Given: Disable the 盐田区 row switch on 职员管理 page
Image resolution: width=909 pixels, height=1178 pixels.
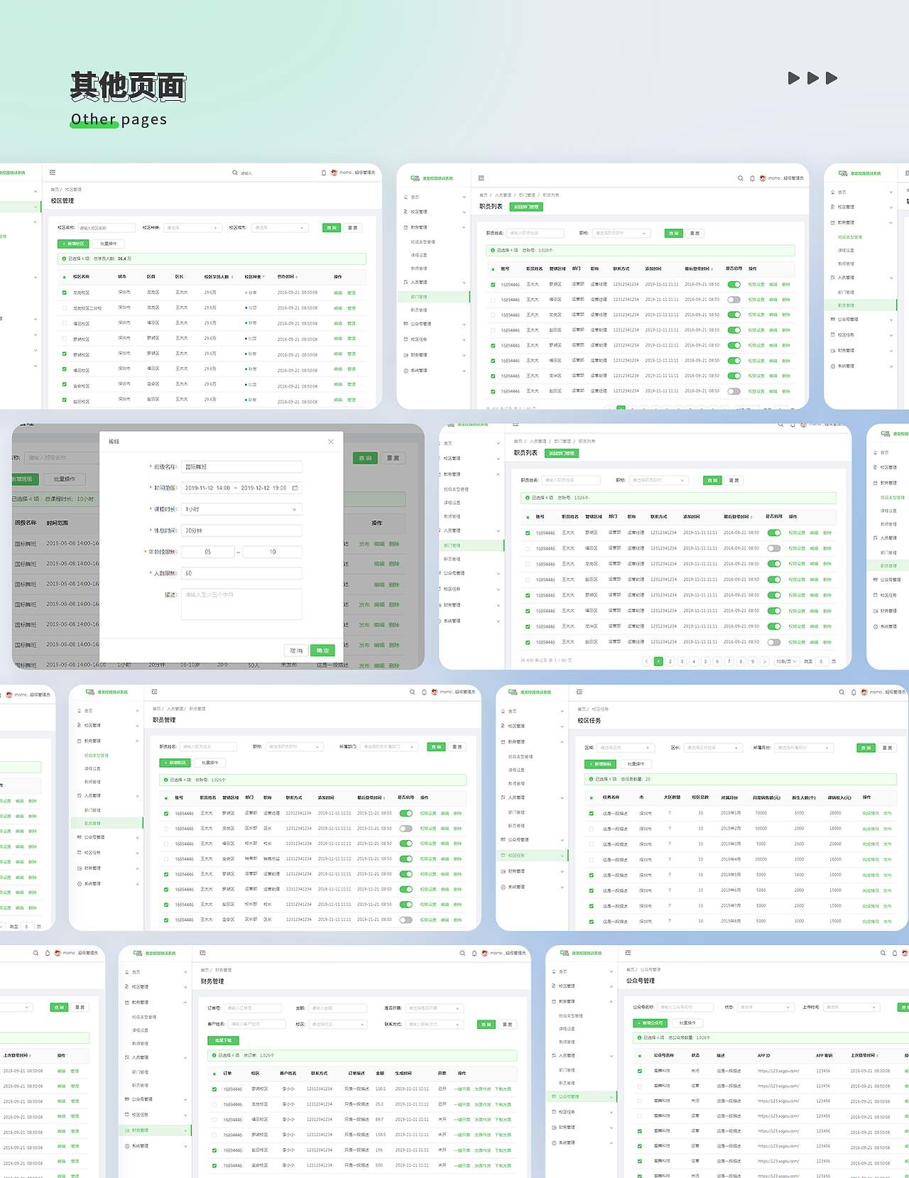Looking at the screenshot, I should pos(406,905).
